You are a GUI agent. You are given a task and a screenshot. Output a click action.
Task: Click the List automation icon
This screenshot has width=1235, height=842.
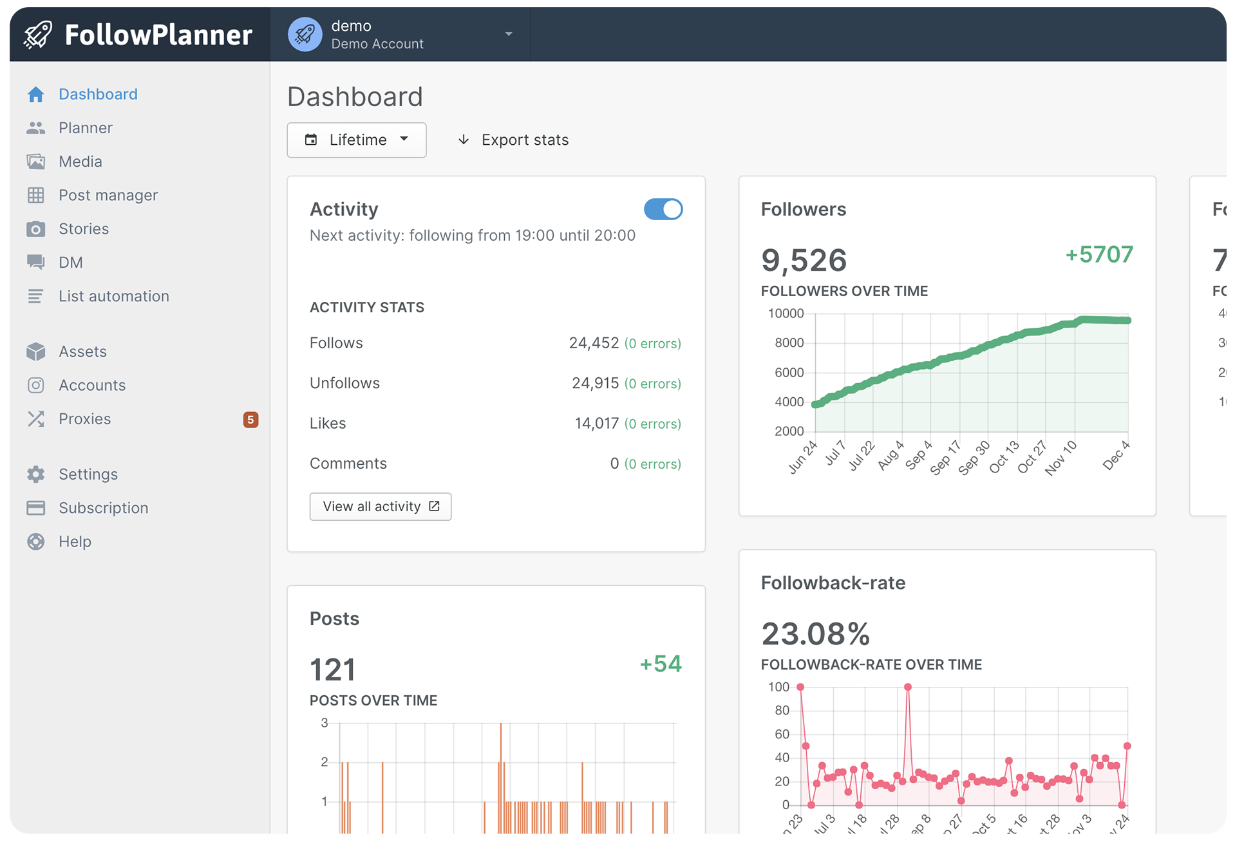37,295
